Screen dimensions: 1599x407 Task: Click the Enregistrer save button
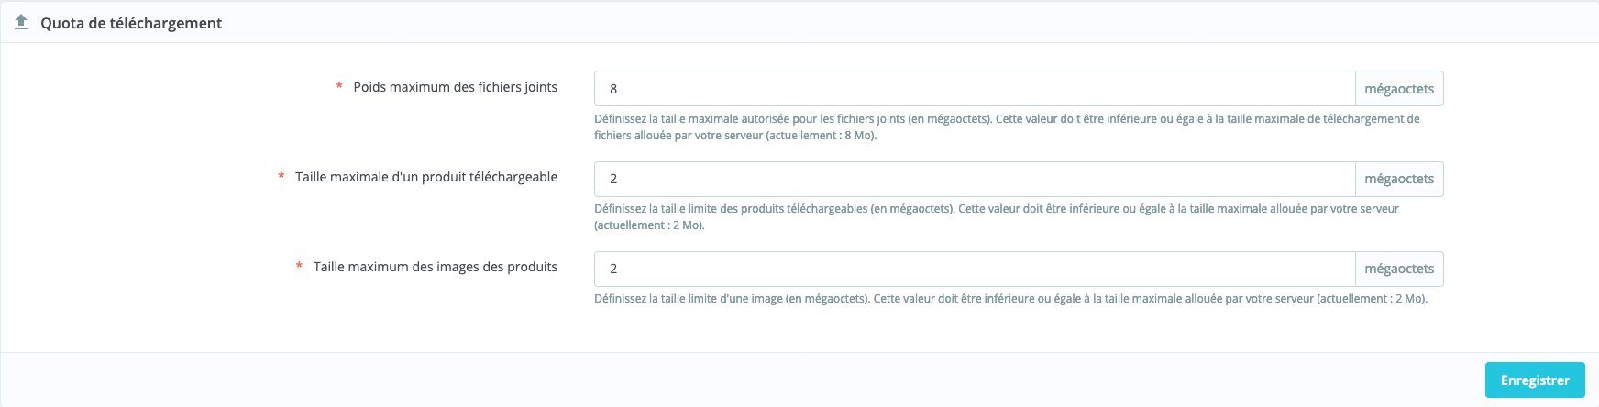pos(1535,380)
